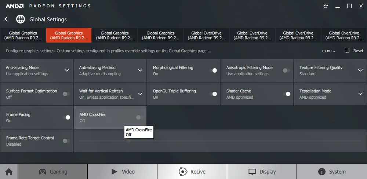Enable Frame Rate Target Control
This screenshot has height=179, width=367.
point(66,141)
